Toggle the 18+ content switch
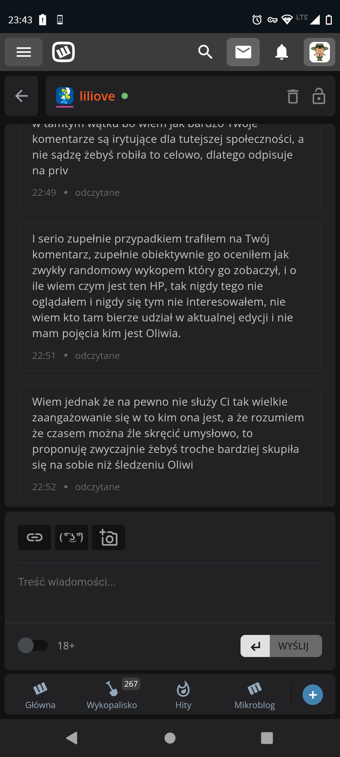The image size is (340, 757). pos(33,646)
